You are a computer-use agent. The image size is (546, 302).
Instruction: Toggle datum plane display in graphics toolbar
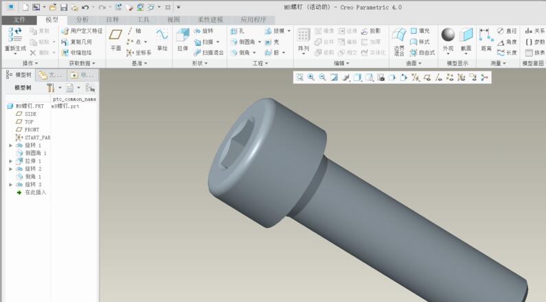427,78
